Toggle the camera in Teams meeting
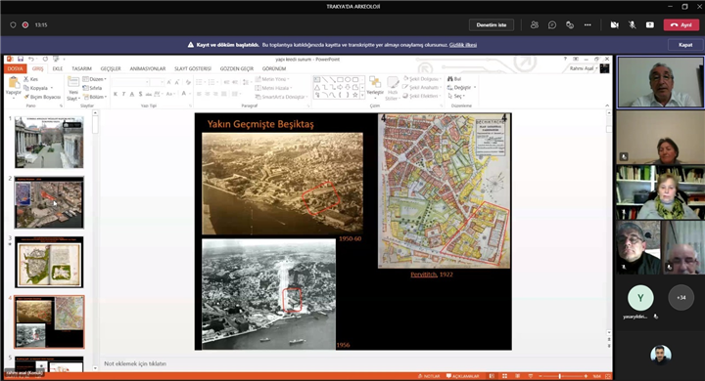 tap(614, 25)
